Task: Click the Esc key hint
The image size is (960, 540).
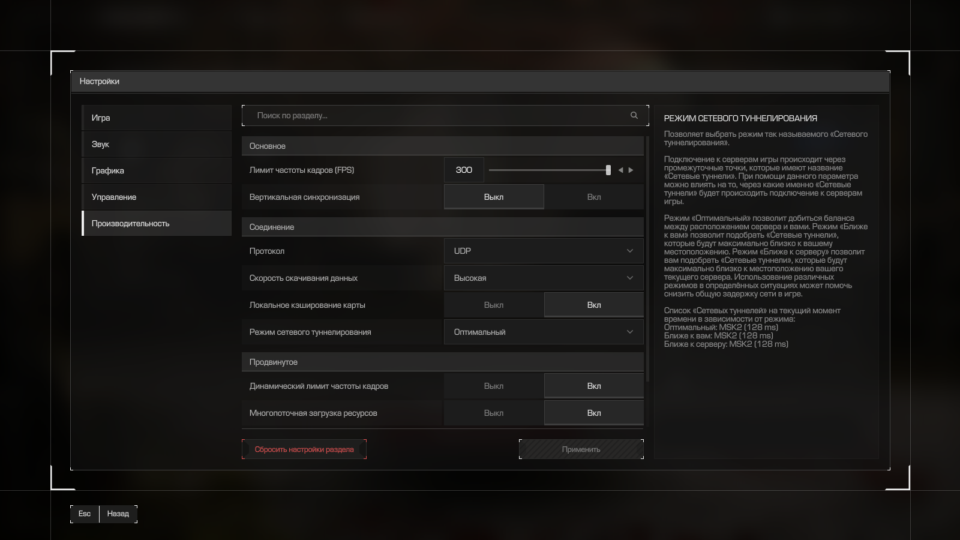Action: pyautogui.click(x=85, y=514)
